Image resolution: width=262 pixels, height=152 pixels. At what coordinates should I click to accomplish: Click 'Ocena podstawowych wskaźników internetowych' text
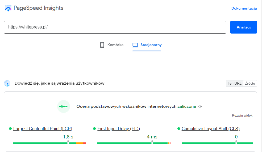point(127,106)
